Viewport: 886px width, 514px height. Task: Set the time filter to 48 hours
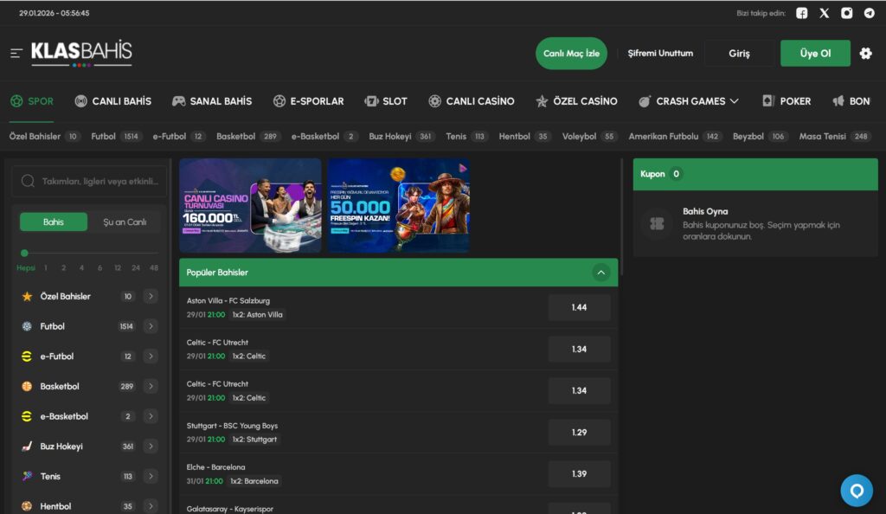tap(154, 267)
